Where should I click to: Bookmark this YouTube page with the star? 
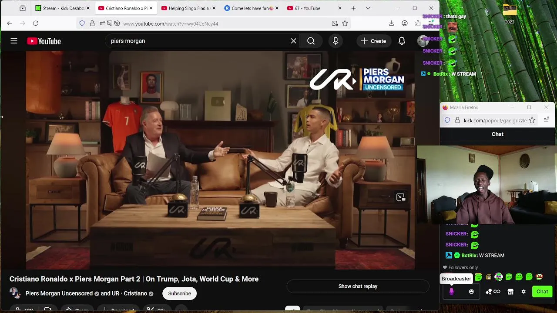point(345,23)
